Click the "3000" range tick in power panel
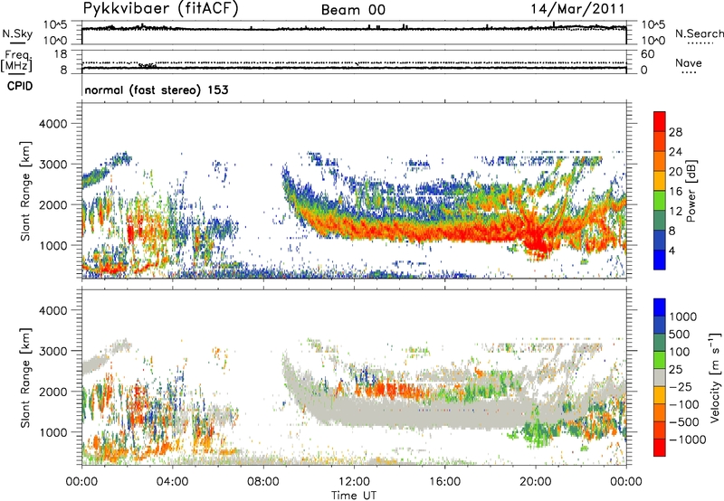This screenshot has height=501, width=724. point(53,165)
